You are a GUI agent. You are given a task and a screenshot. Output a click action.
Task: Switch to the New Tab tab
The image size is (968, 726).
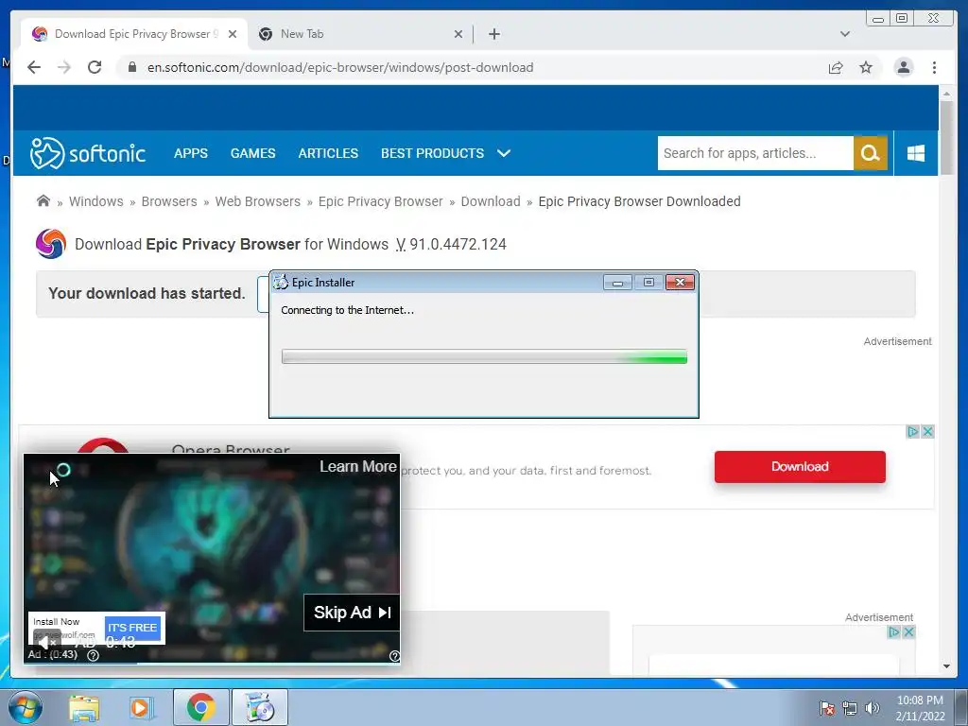361,34
